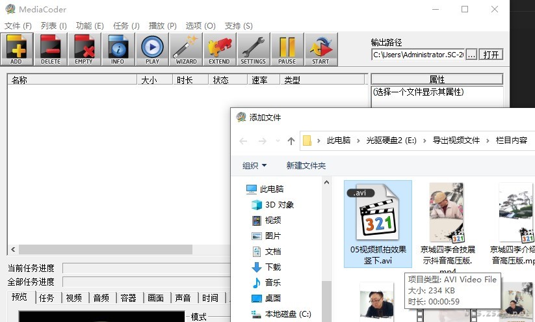Switch to the 容器 tab
Viewport: 535px width, 322px height.
(x=129, y=298)
